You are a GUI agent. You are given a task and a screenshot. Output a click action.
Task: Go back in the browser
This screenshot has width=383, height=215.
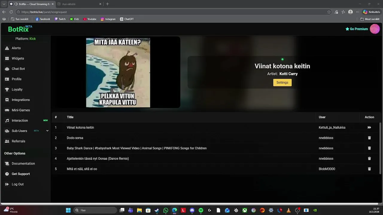pyautogui.click(x=4, y=12)
